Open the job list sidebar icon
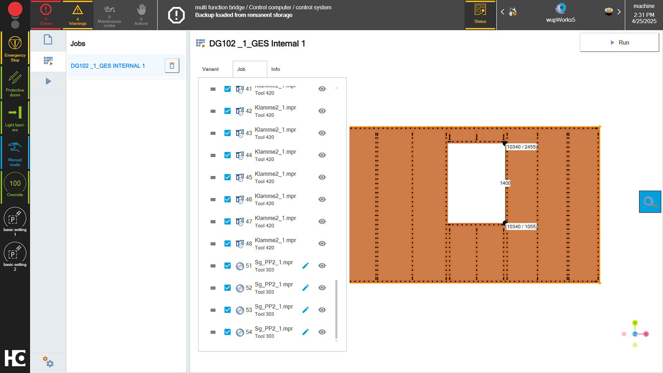Screen dimensions: 663x373 click(x=48, y=61)
